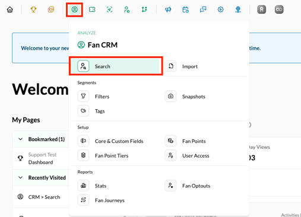The image size is (301, 217).
Task: Click the gray rounded R app icon
Action: click(262, 9)
